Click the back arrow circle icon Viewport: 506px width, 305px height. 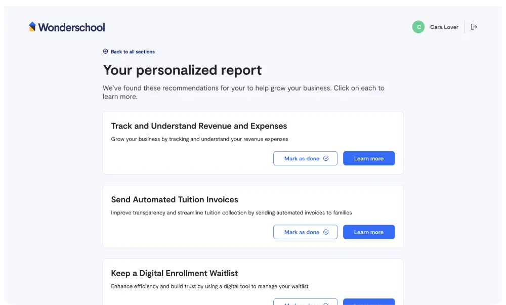(105, 52)
